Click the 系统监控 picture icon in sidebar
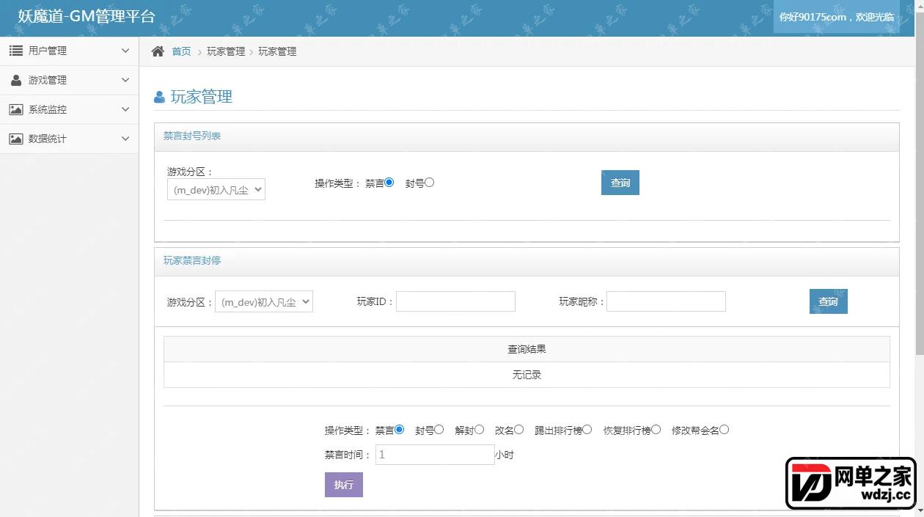 [16, 109]
